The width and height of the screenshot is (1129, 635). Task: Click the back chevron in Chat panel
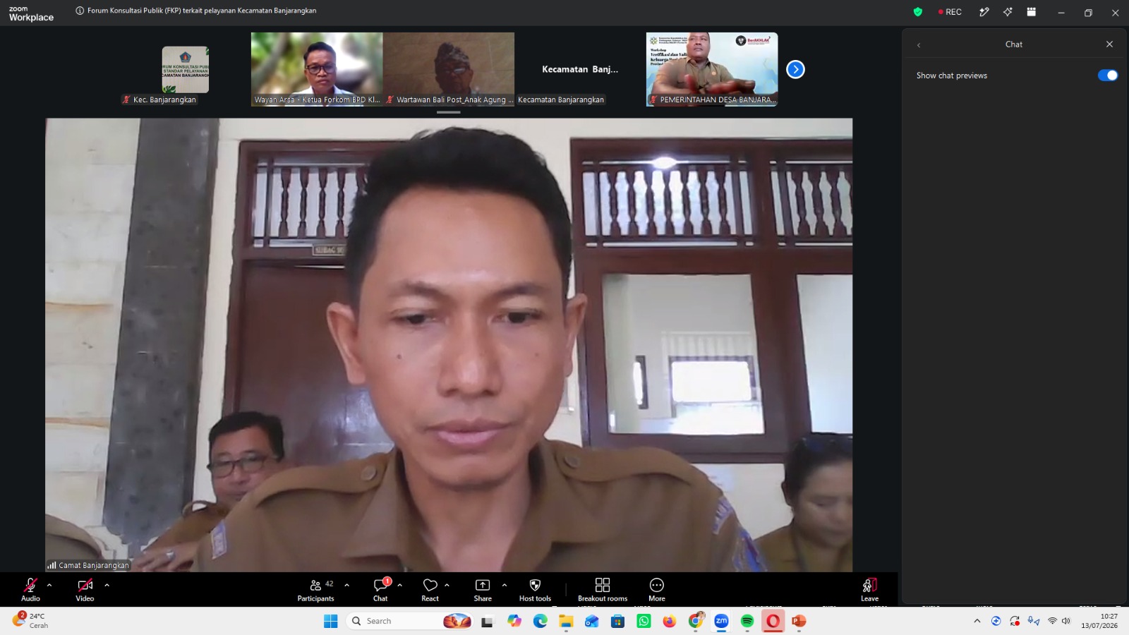pyautogui.click(x=919, y=44)
